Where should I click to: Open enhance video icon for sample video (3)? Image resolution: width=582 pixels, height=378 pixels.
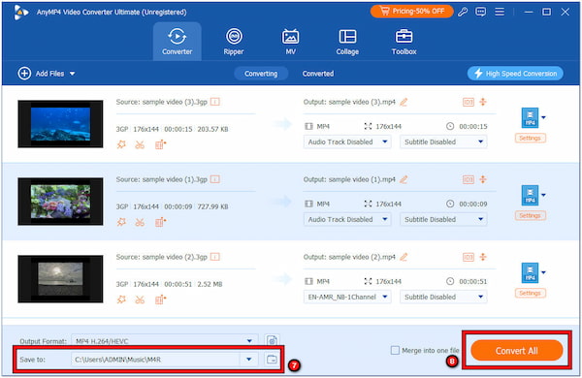tap(160, 144)
